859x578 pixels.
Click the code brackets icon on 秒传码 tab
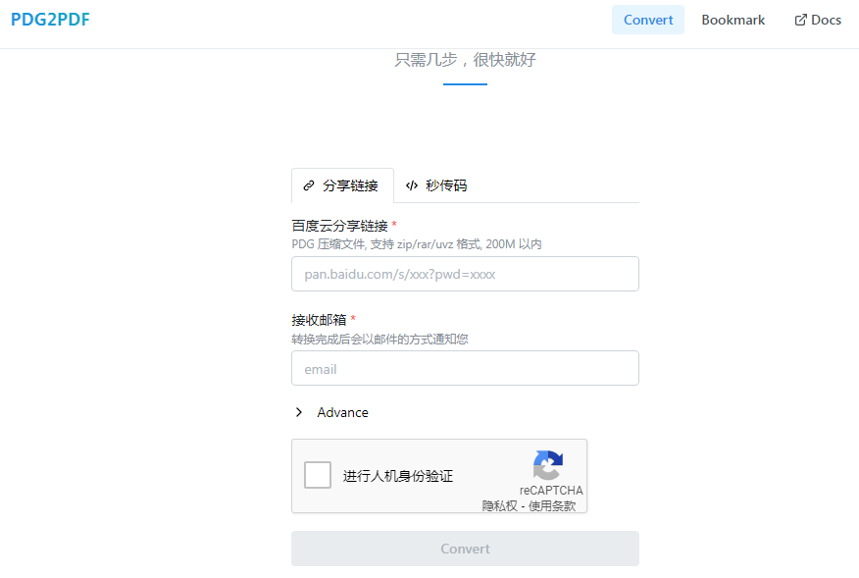tap(412, 185)
